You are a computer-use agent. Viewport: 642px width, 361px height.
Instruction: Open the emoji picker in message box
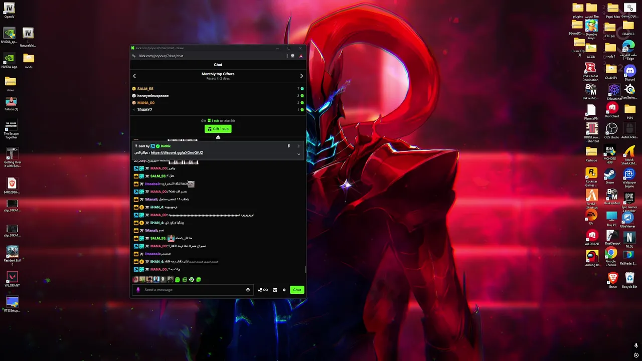[248, 290]
